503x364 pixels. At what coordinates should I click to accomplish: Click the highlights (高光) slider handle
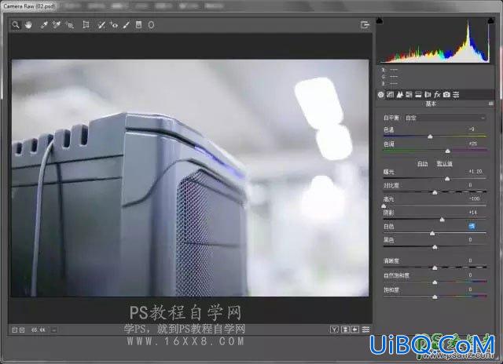pyautogui.click(x=384, y=206)
